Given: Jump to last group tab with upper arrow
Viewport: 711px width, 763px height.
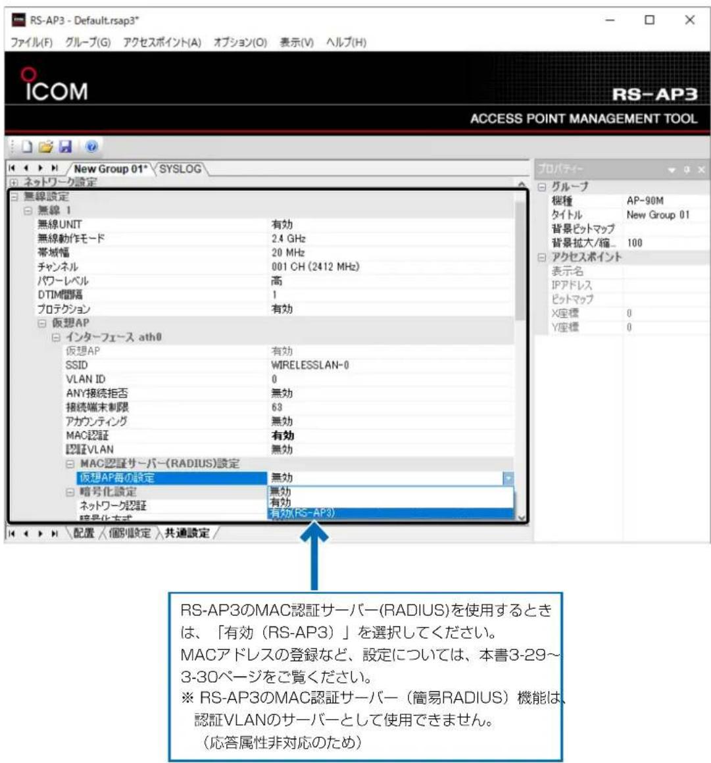Looking at the screenshot, I should click(x=55, y=168).
